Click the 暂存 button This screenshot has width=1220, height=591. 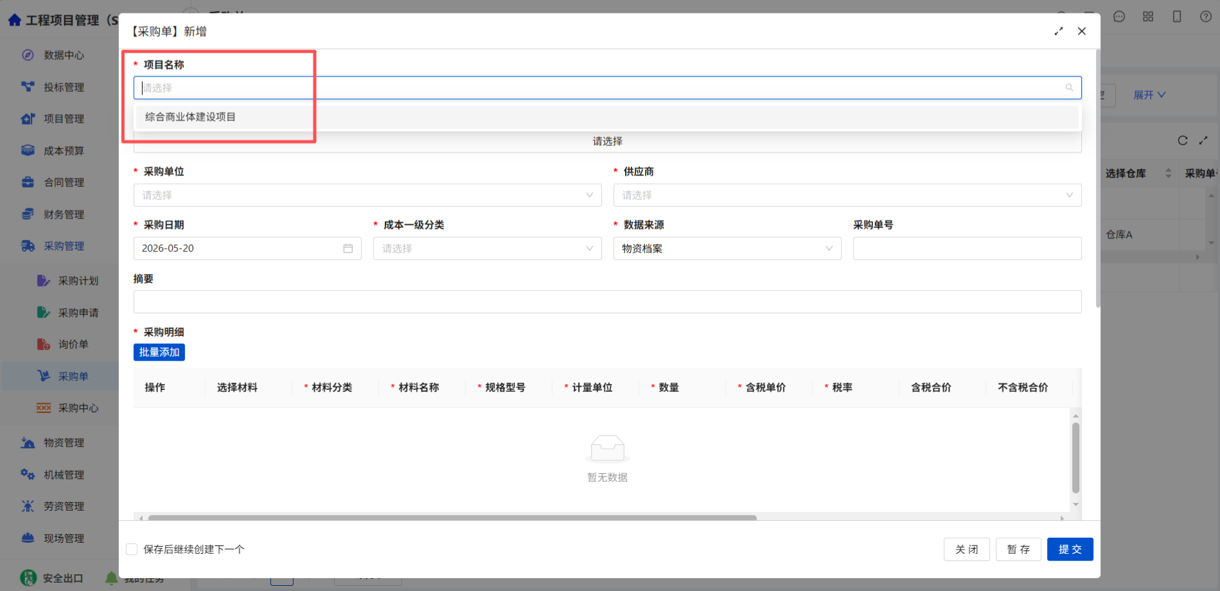click(x=1018, y=549)
